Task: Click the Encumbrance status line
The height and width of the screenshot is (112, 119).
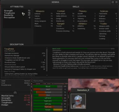Action: 15,85
